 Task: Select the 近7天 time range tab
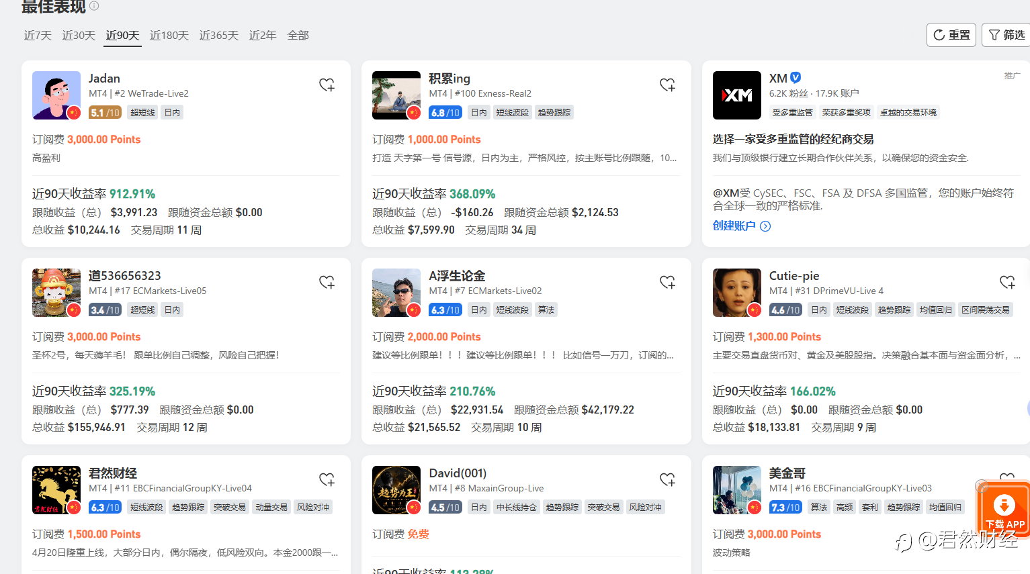coord(38,36)
